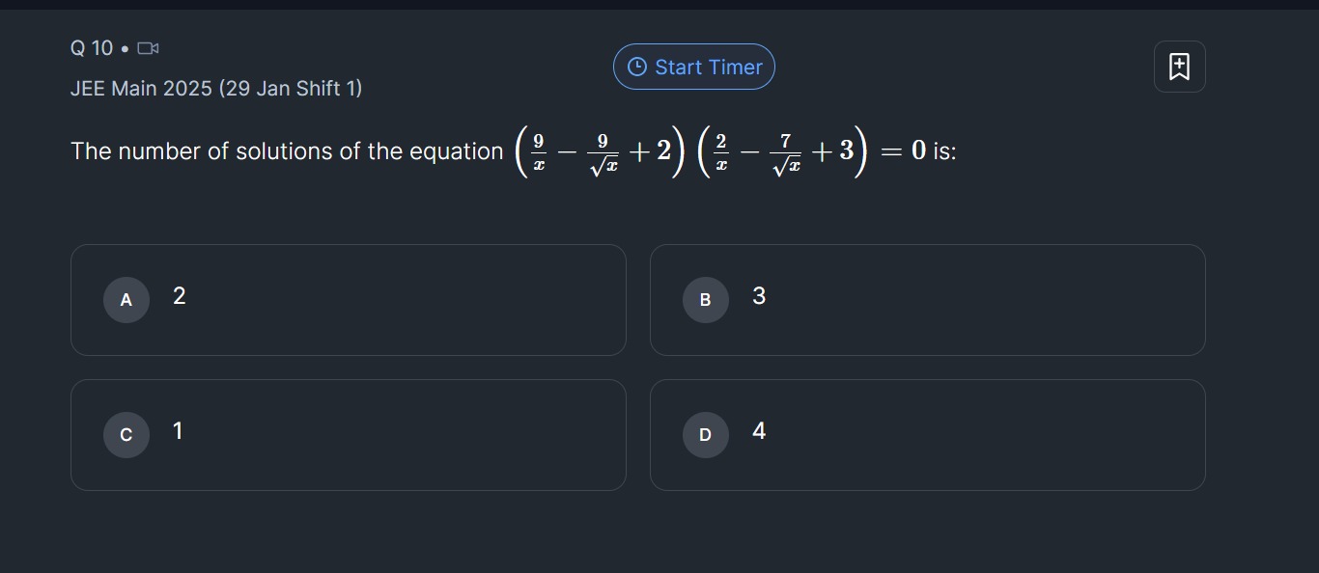Choose answer option D with value 4
Image resolution: width=1319 pixels, height=573 pixels.
point(927,435)
